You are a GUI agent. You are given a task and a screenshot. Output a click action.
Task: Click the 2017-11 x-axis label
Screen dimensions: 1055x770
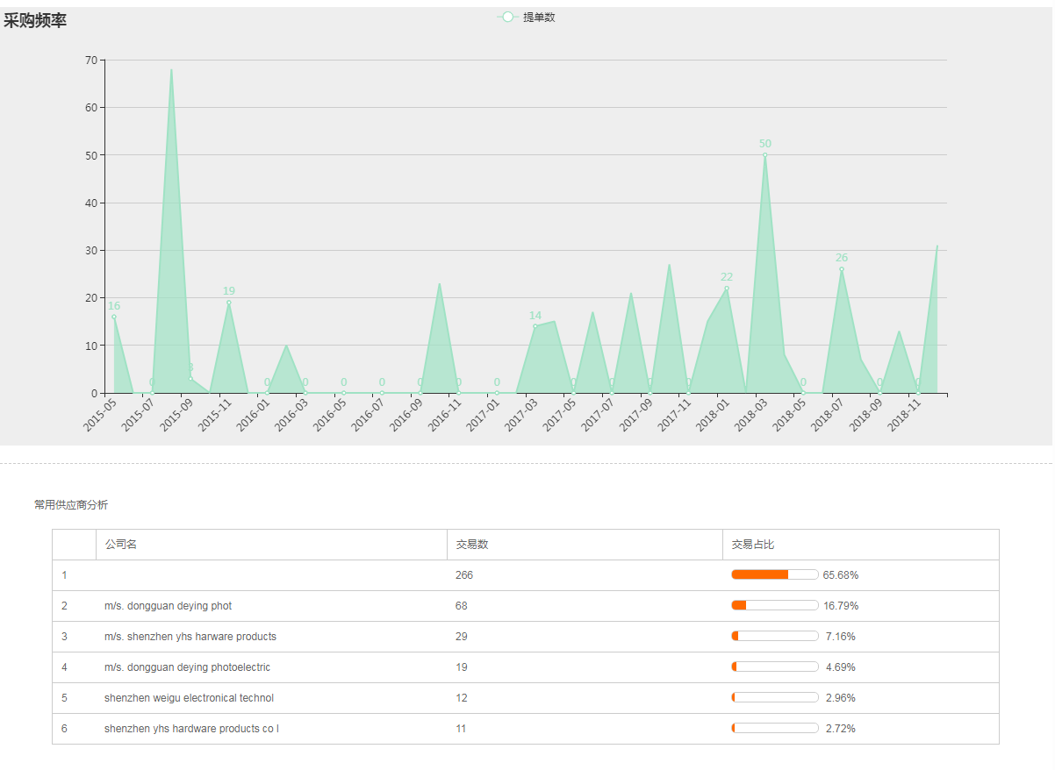pos(675,414)
